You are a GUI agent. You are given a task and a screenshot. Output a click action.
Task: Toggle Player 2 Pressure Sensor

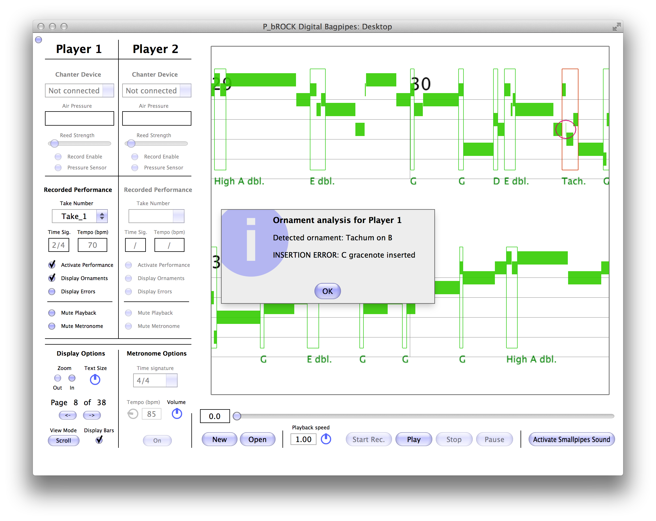pos(135,168)
